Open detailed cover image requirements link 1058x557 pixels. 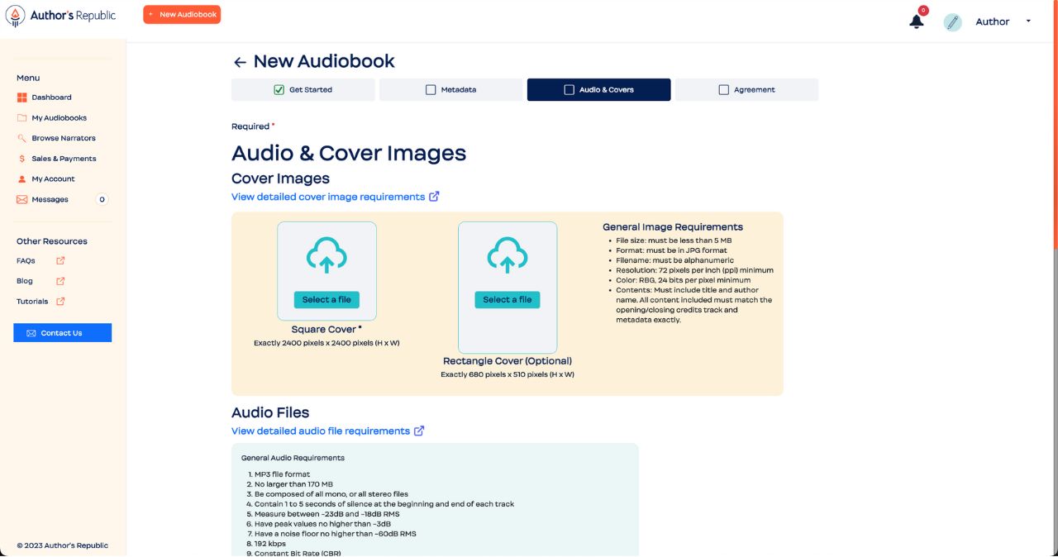pyautogui.click(x=328, y=197)
